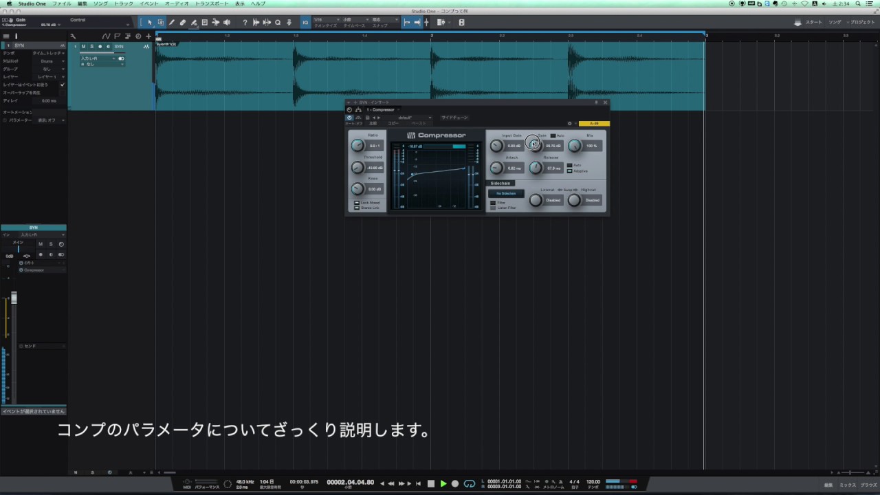Select the Eraser tool

(x=182, y=23)
